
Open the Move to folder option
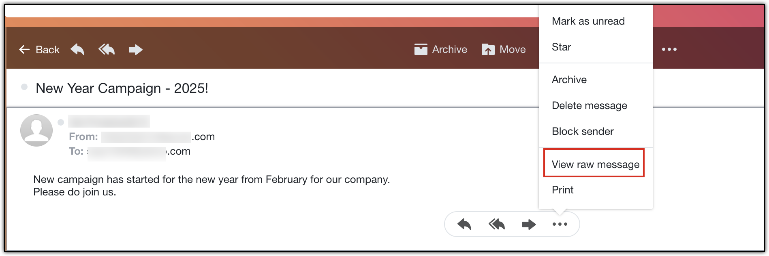pyautogui.click(x=504, y=50)
